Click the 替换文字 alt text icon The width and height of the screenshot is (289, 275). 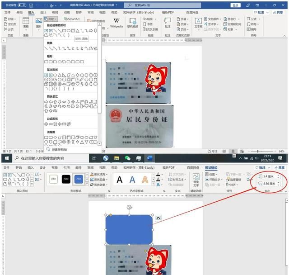[196, 179]
